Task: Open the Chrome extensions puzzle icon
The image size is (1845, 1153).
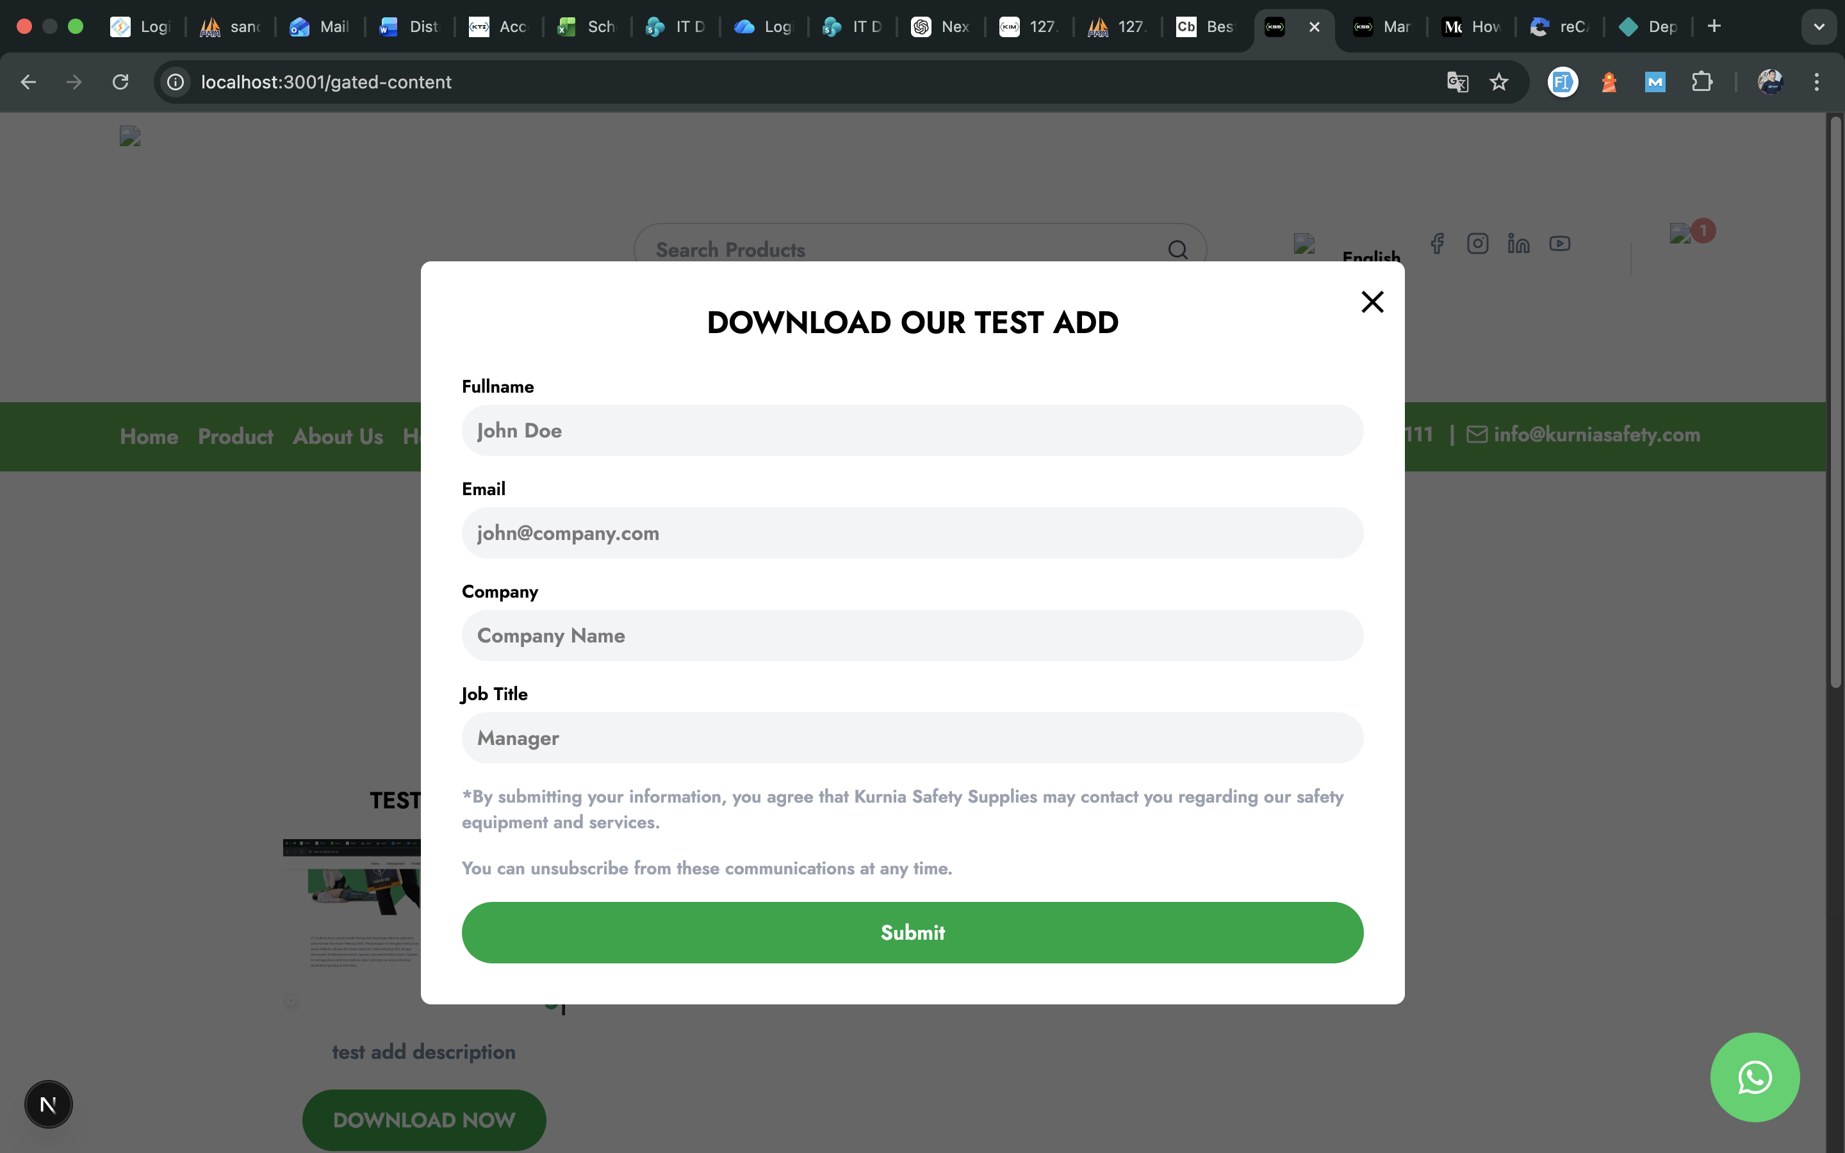Action: 1701,81
